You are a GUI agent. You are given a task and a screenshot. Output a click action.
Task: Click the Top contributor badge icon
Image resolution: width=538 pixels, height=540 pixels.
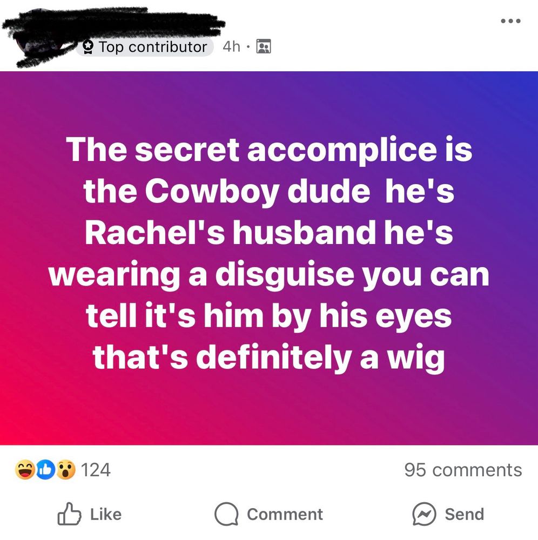click(89, 47)
